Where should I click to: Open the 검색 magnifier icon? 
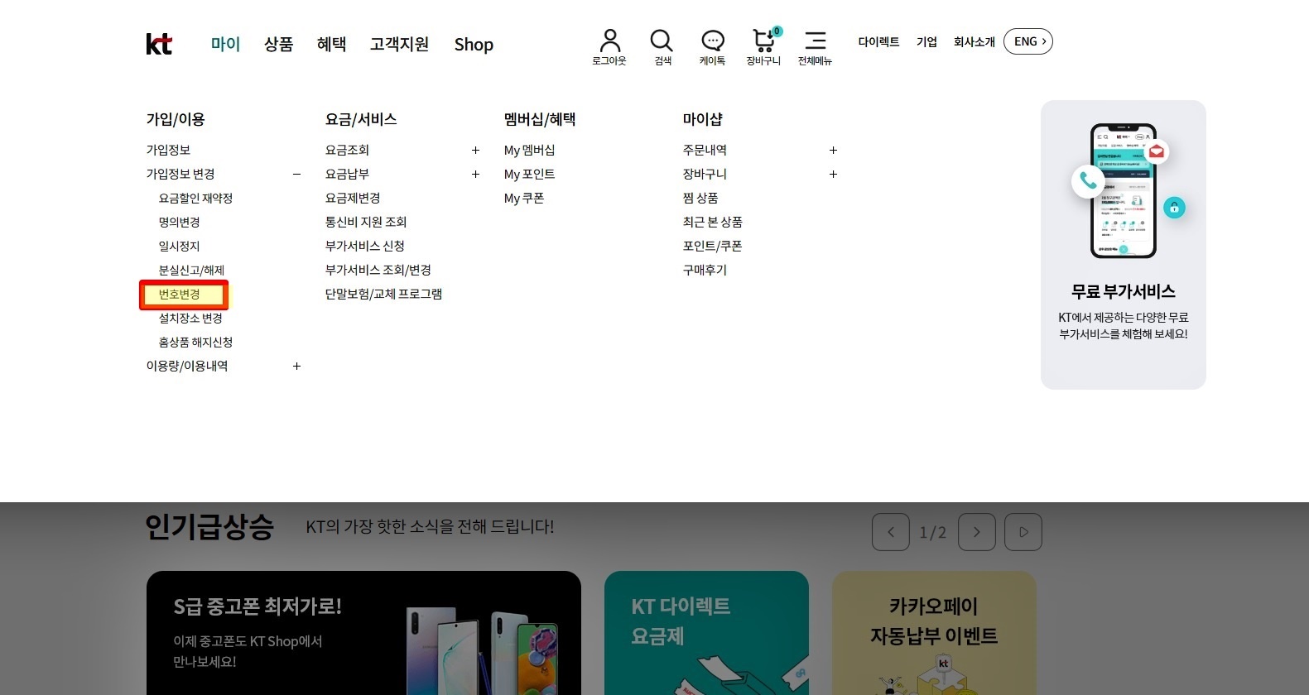pos(662,47)
